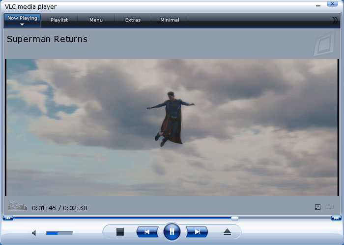344x245 pixels.
Task: Click the eject button
Action: pyautogui.click(x=227, y=232)
